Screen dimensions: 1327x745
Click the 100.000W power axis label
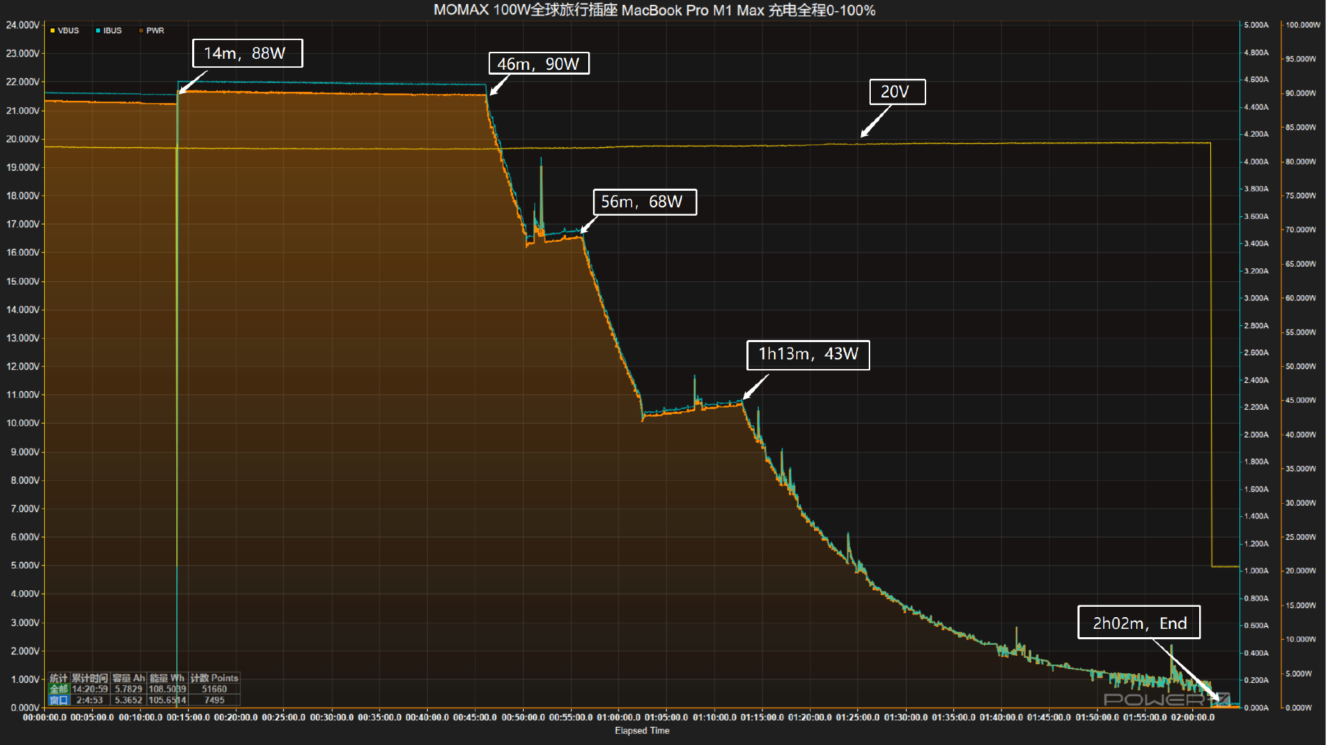click(x=1303, y=25)
